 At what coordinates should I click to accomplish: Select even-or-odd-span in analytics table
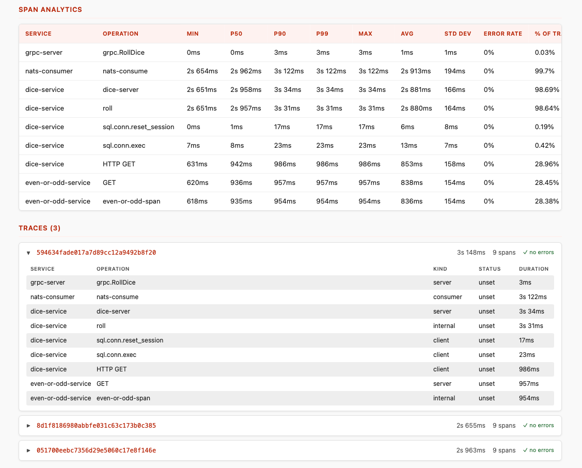tap(131, 201)
